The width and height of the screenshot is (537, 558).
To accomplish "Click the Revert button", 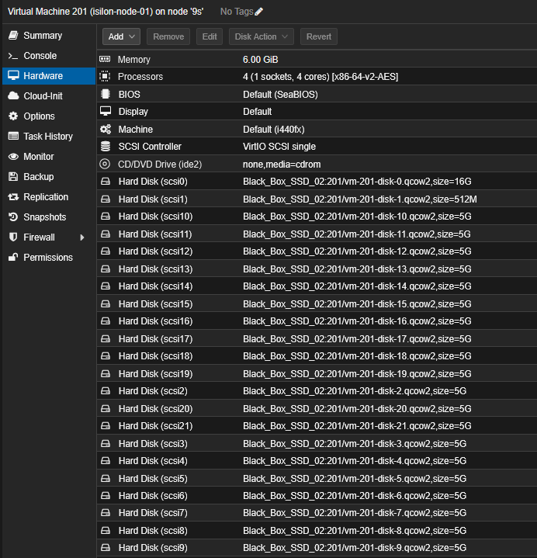I will [319, 36].
